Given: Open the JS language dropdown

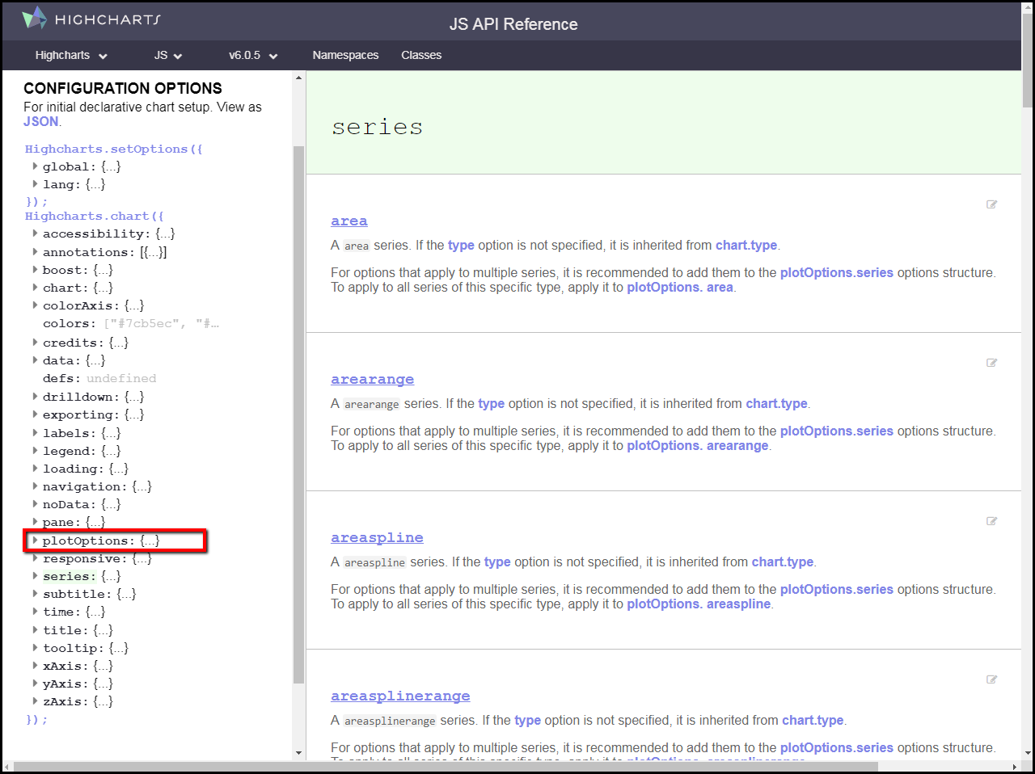Looking at the screenshot, I should coord(168,56).
